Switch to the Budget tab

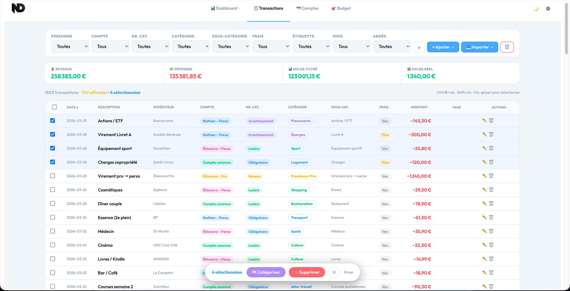point(341,8)
